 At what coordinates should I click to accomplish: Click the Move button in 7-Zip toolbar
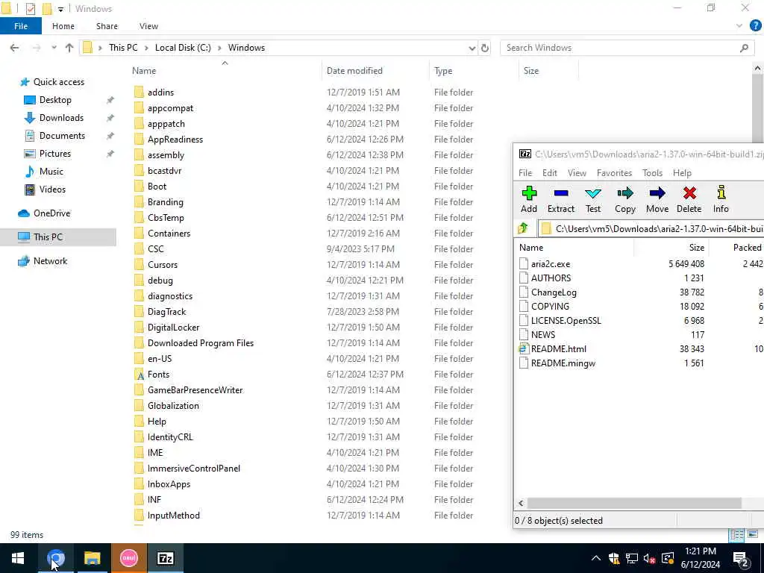(x=657, y=200)
